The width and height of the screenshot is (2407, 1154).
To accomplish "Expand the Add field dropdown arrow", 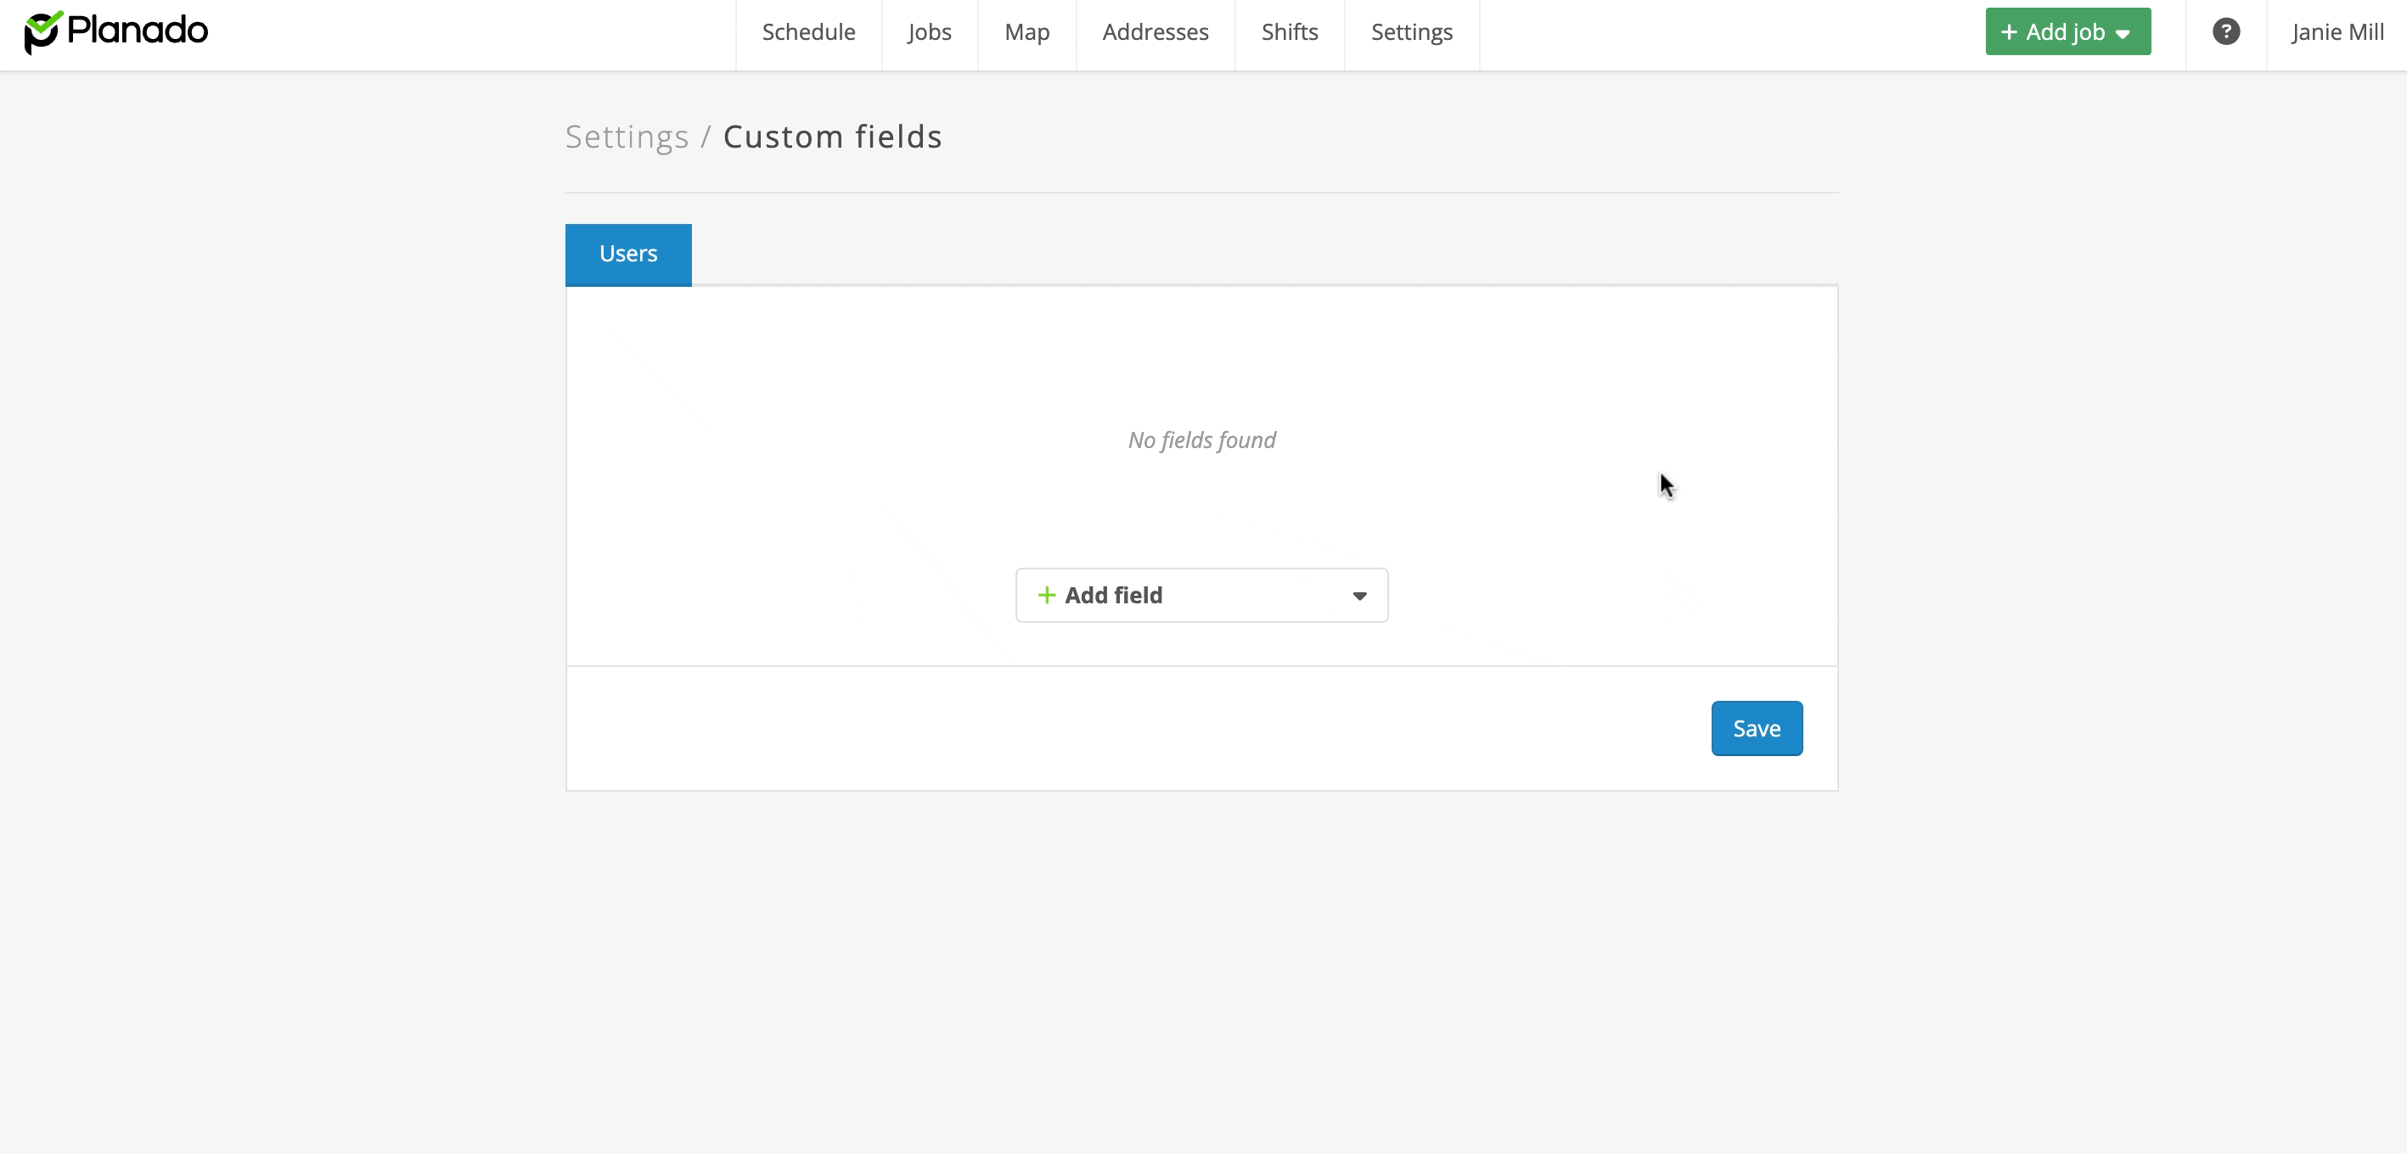I will 1359,596.
